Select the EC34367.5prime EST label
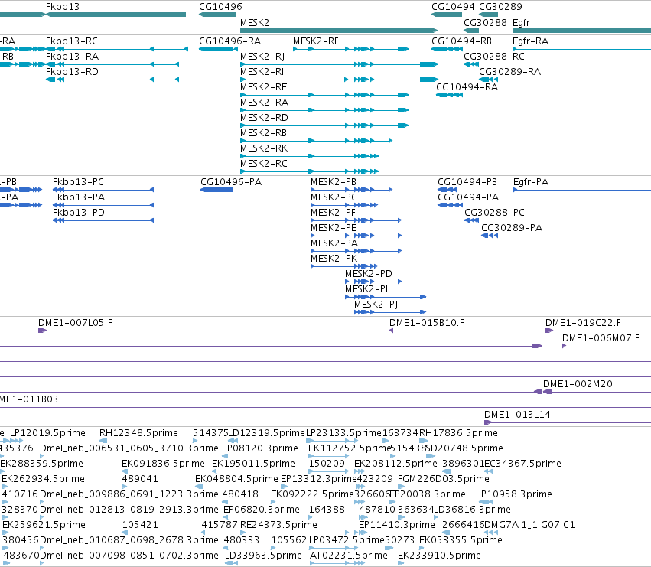 click(x=523, y=464)
